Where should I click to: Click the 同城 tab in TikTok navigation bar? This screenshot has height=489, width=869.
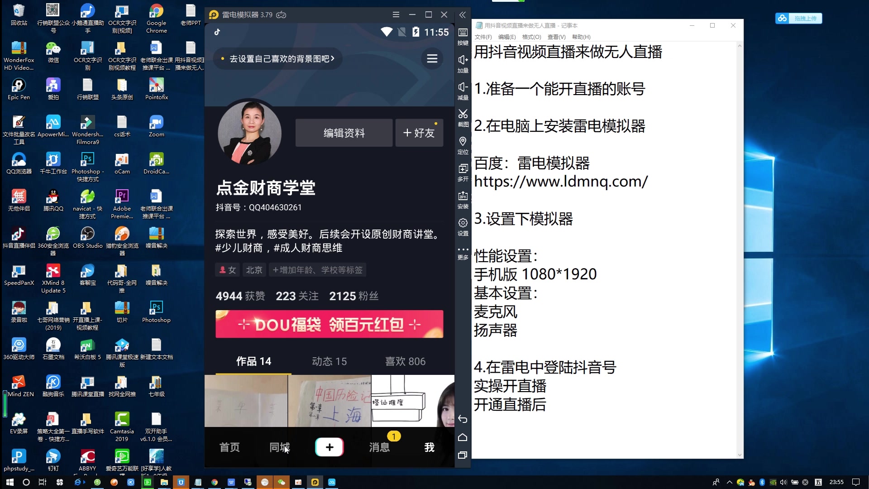point(279,447)
